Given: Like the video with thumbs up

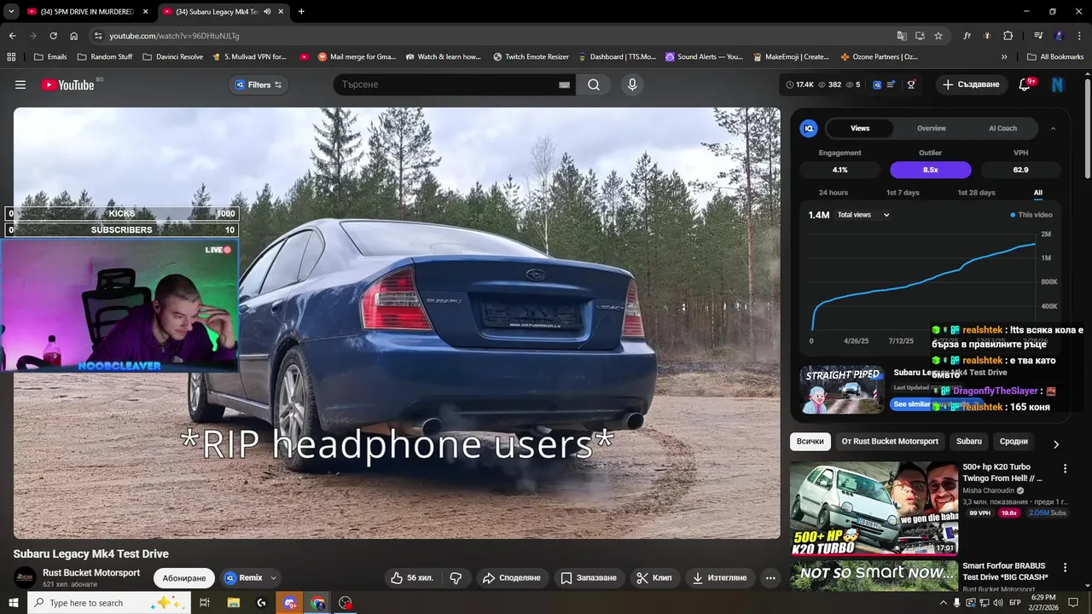Looking at the screenshot, I should [x=411, y=578].
